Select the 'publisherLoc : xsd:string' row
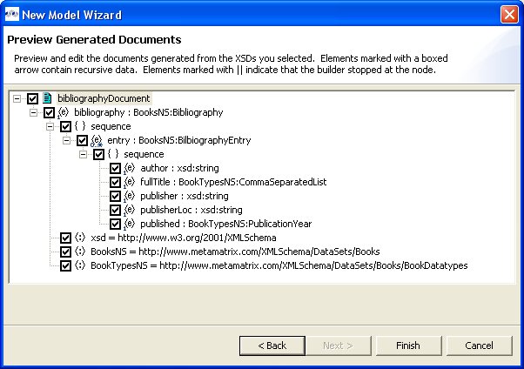 (191, 210)
